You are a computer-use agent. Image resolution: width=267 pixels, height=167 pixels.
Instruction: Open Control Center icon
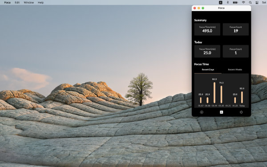pos(257,2)
